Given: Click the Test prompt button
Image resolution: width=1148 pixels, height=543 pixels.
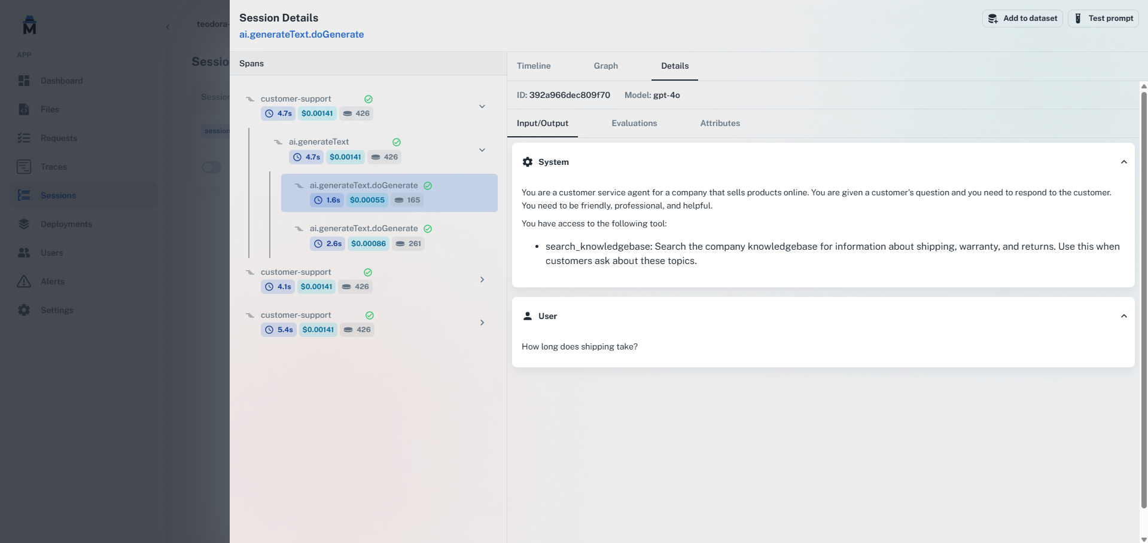Looking at the screenshot, I should click(1103, 19).
